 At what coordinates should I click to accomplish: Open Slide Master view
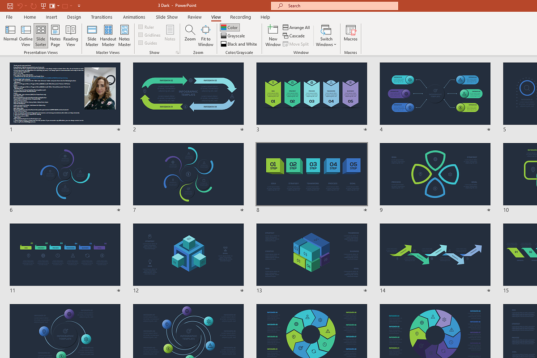(x=92, y=36)
